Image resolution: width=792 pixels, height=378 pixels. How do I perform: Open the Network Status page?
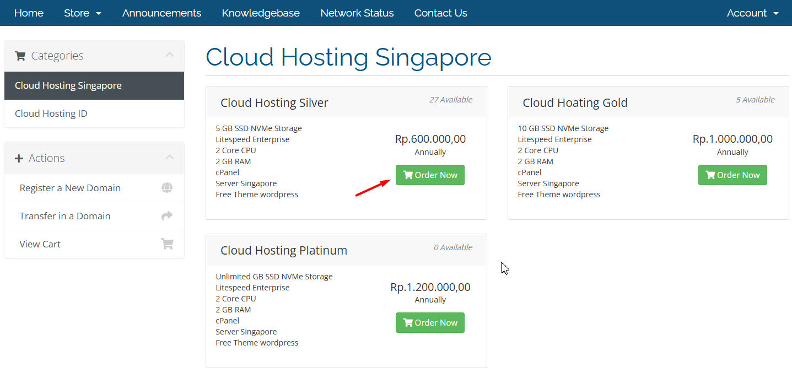357,13
